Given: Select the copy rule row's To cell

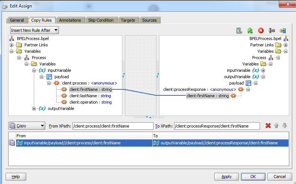Looking at the screenshot, I should point(221,143).
